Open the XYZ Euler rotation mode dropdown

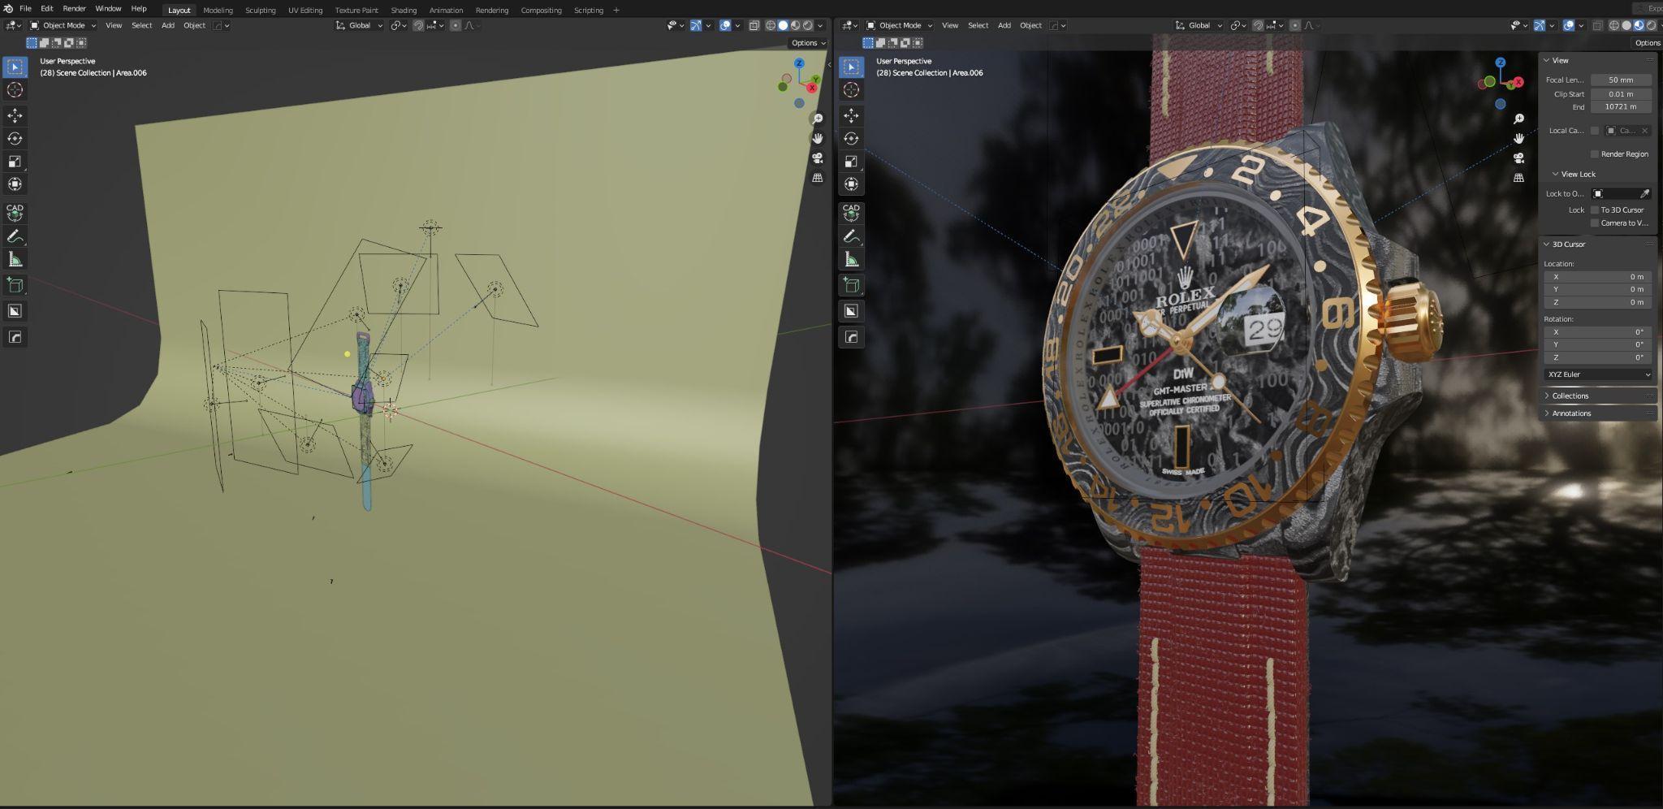tap(1598, 374)
